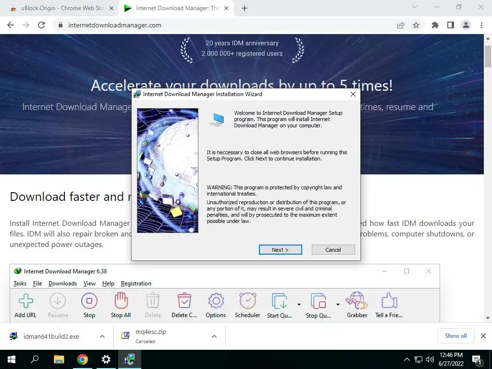The height and width of the screenshot is (369, 492).
Task: Click the Scheduler clock icon
Action: [x=247, y=301]
